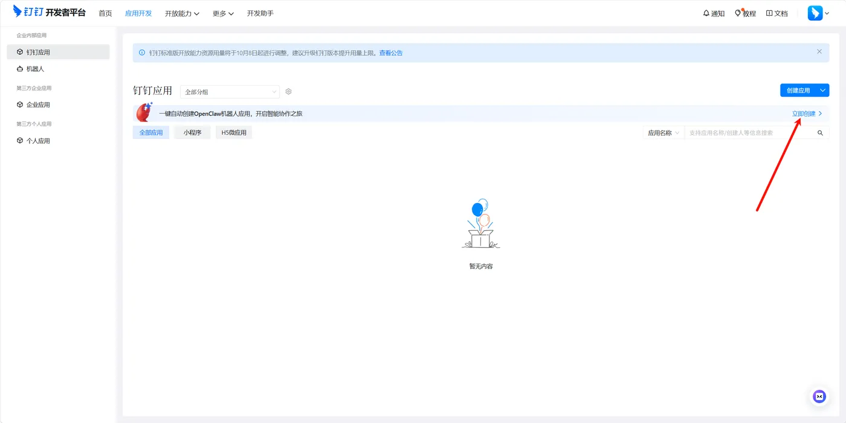
Task: Open group settings gear beside 全部分组
Action: pos(289,92)
